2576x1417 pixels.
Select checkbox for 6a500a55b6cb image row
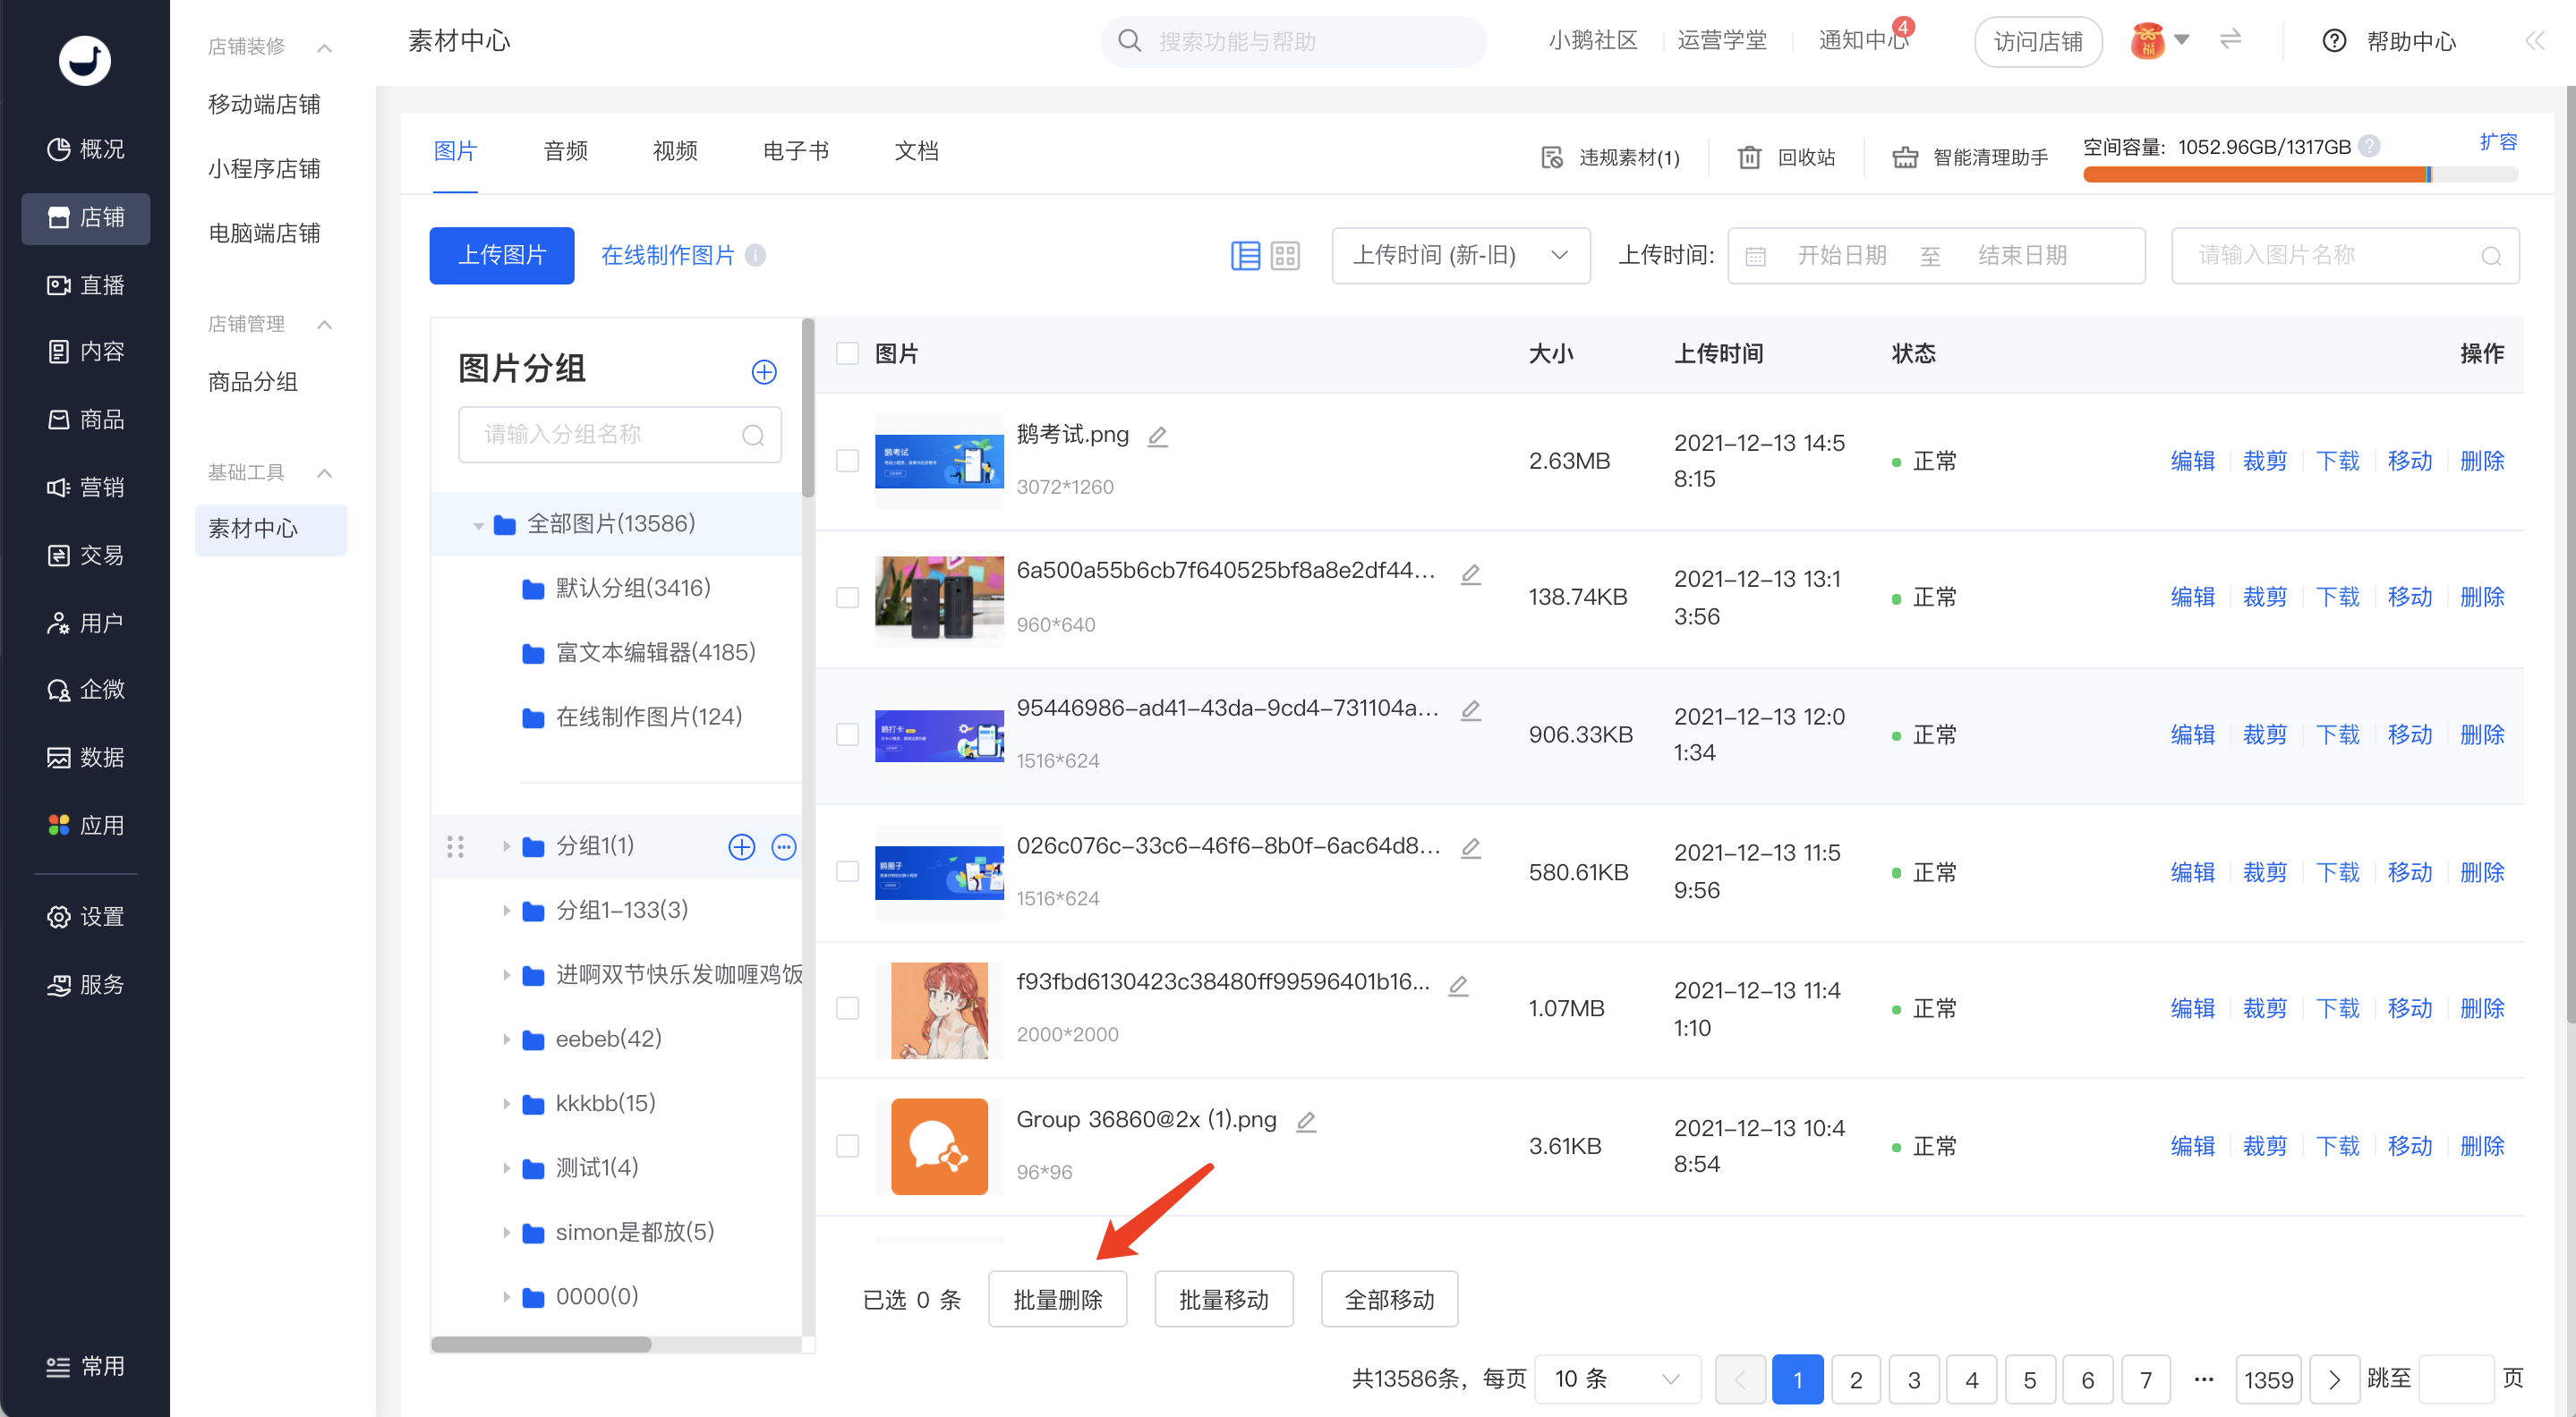click(x=847, y=598)
